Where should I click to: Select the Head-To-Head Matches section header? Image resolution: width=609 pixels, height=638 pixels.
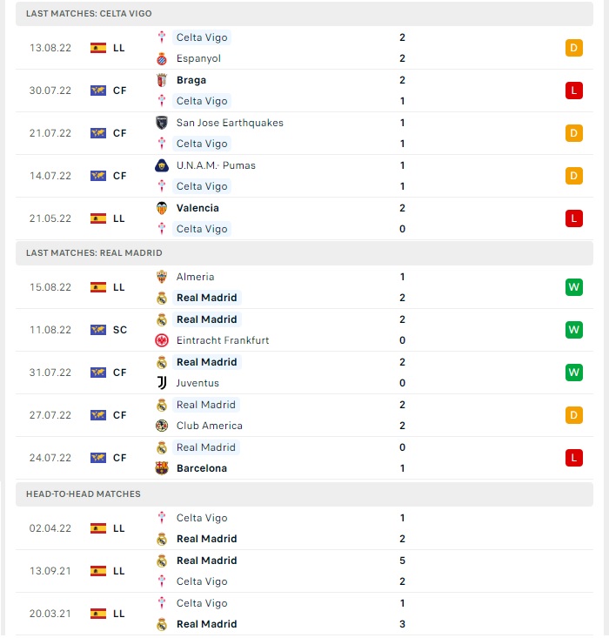304,494
